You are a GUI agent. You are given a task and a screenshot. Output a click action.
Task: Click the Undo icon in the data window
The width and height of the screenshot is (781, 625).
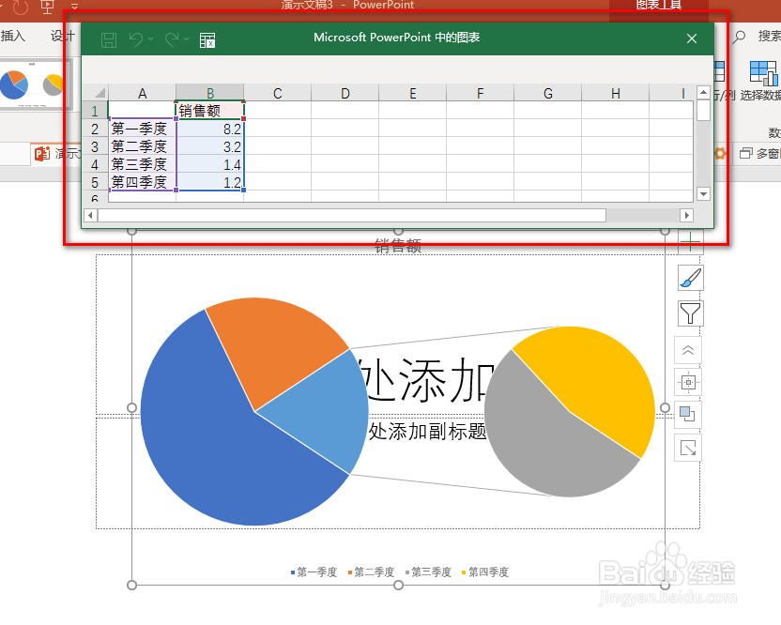pyautogui.click(x=137, y=38)
